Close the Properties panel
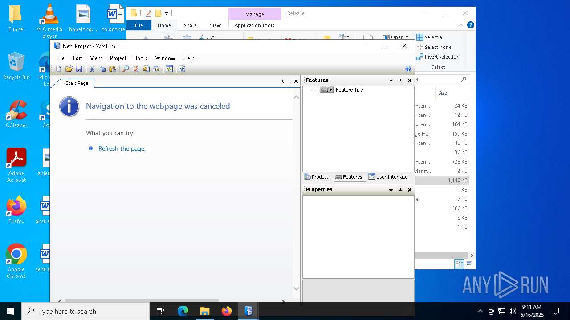The height and width of the screenshot is (320, 570). point(410,190)
